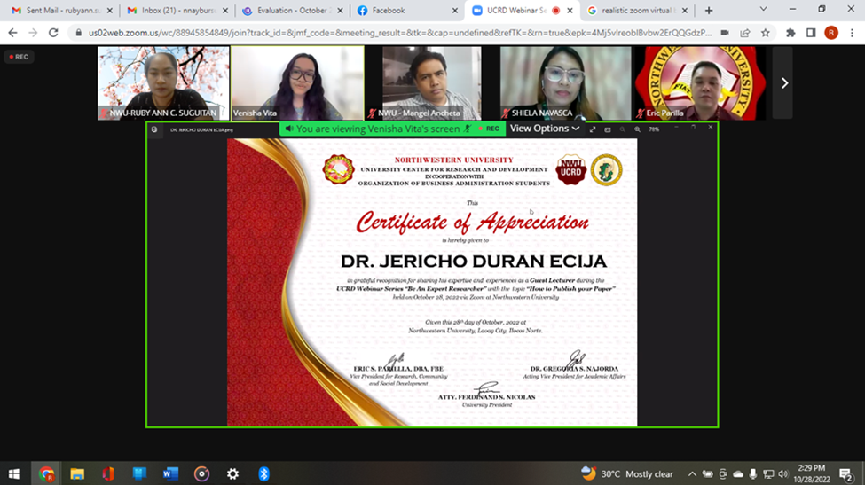Expand hidden system tray icons

(x=692, y=473)
